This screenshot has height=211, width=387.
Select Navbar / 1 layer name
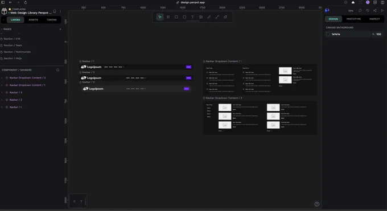coord(15,107)
